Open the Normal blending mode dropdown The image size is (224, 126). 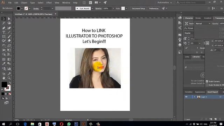pos(203,23)
